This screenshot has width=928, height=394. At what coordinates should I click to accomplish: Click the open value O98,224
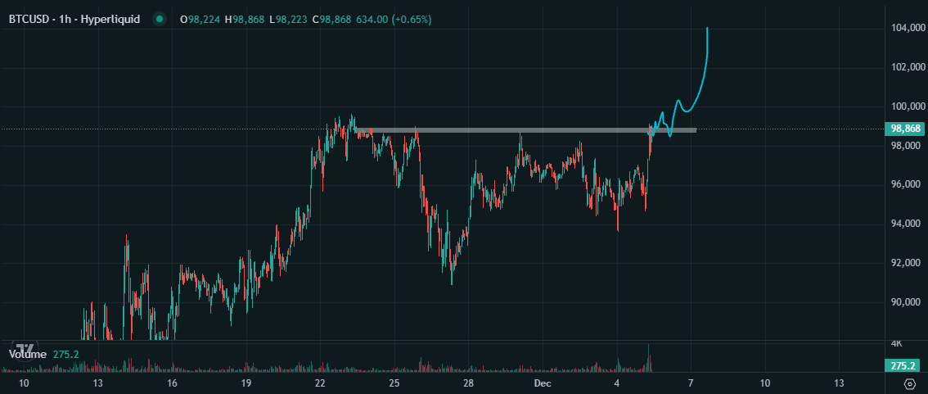coord(200,20)
